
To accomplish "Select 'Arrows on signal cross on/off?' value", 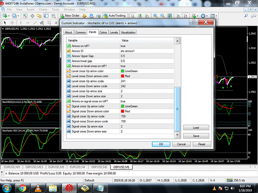I will [x=147, y=101].
